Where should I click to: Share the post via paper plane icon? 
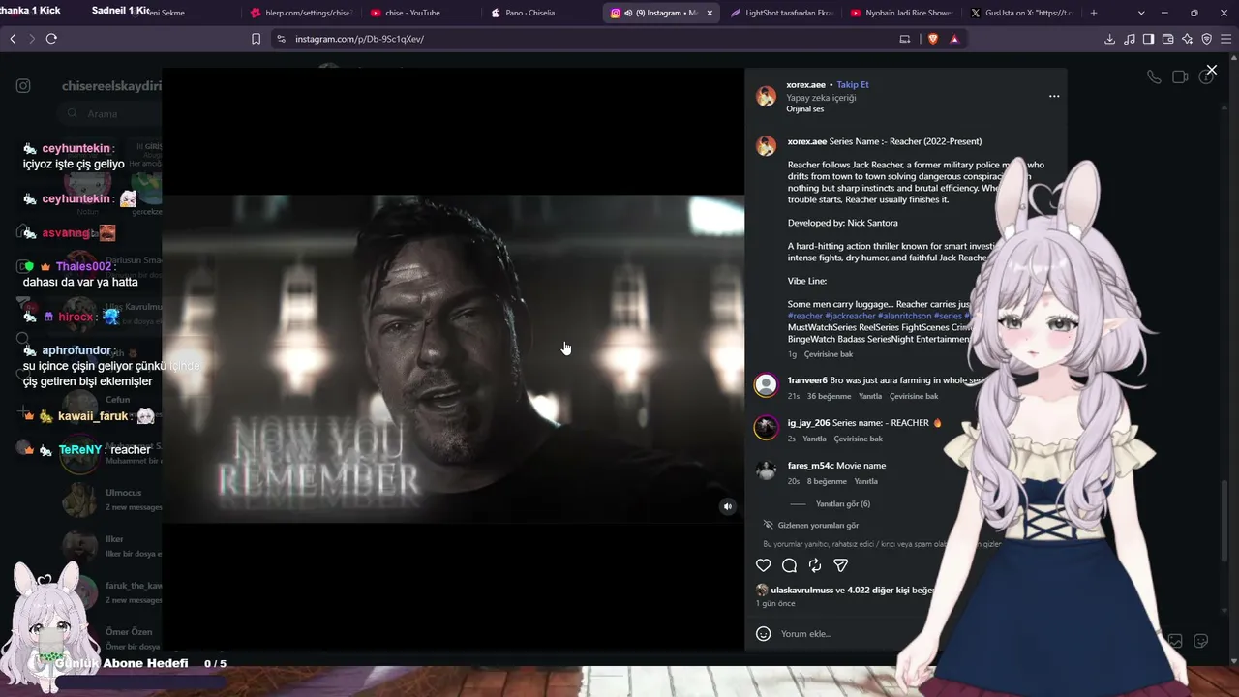[x=841, y=565]
